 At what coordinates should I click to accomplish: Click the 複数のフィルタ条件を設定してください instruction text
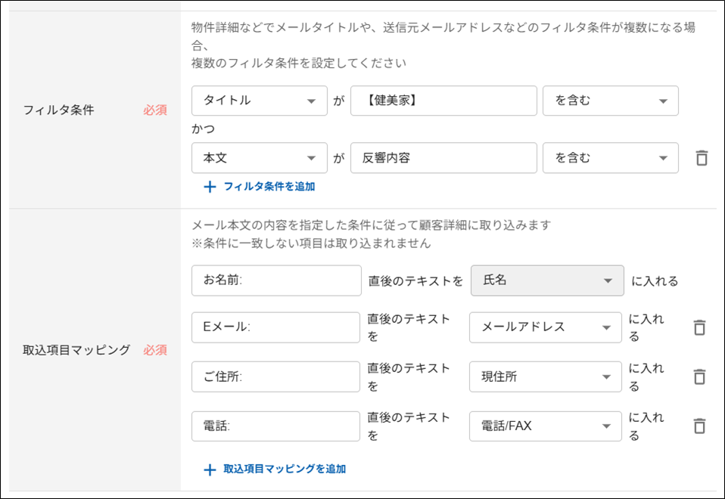[299, 63]
